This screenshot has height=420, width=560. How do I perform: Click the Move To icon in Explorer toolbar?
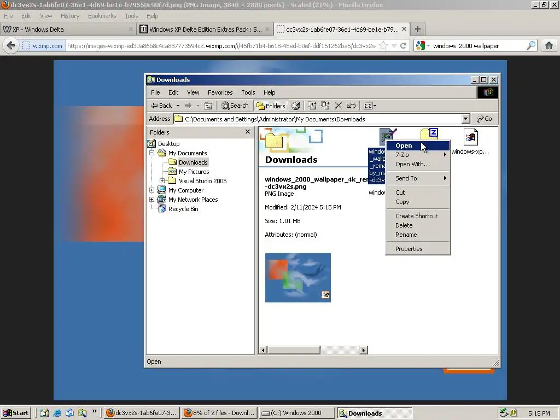coord(312,106)
